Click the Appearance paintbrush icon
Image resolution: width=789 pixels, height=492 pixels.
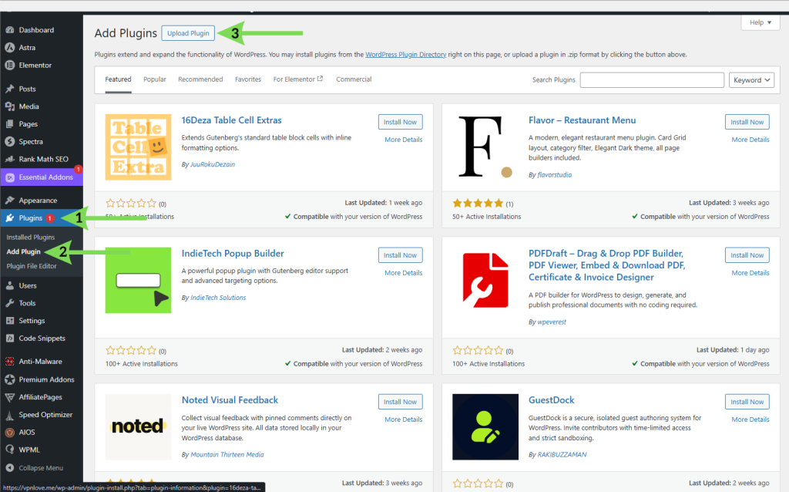pos(9,201)
